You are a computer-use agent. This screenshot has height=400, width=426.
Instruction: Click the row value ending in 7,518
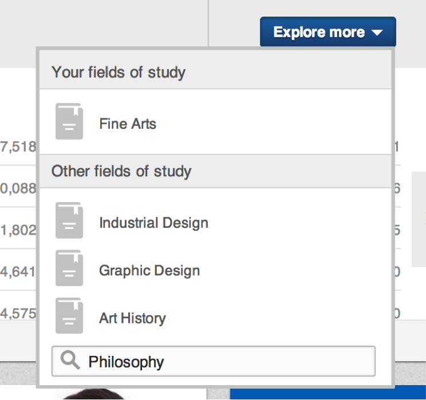point(18,146)
